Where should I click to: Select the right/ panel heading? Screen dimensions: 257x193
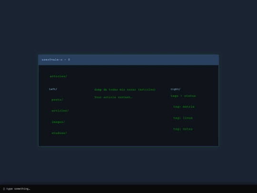click(x=175, y=89)
